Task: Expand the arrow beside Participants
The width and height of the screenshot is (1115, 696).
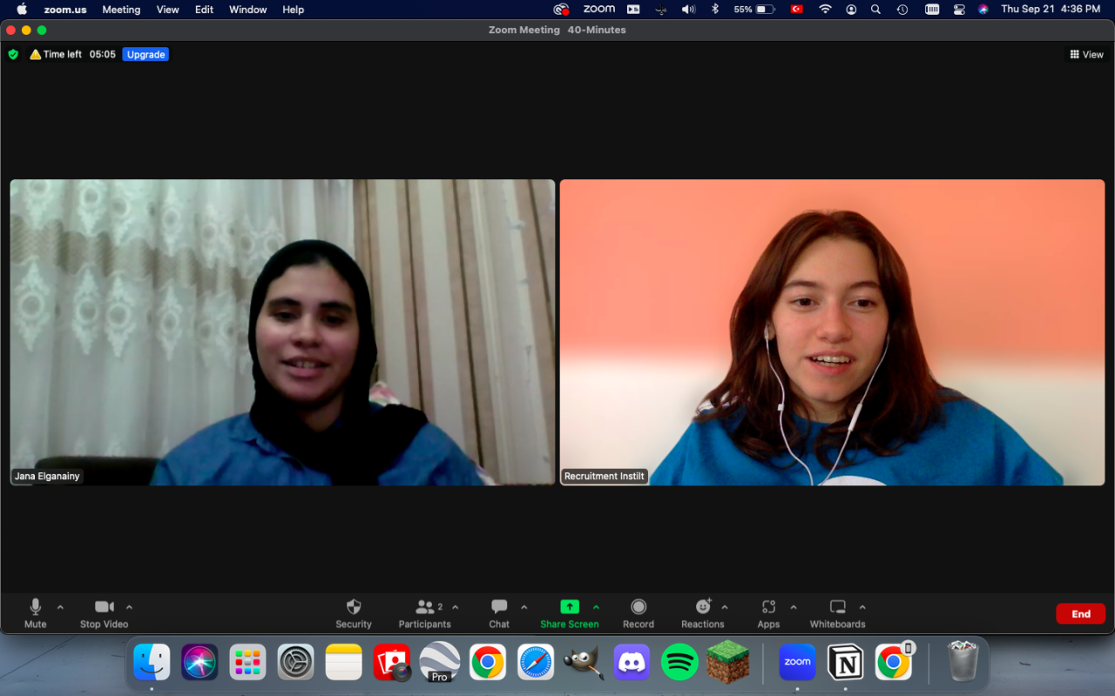Action: (456, 607)
